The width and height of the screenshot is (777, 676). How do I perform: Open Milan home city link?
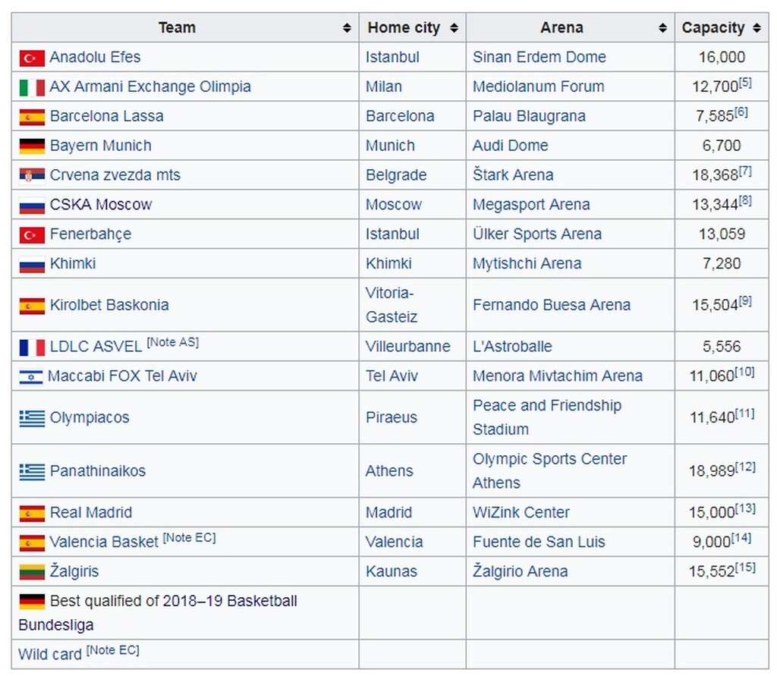coord(383,86)
